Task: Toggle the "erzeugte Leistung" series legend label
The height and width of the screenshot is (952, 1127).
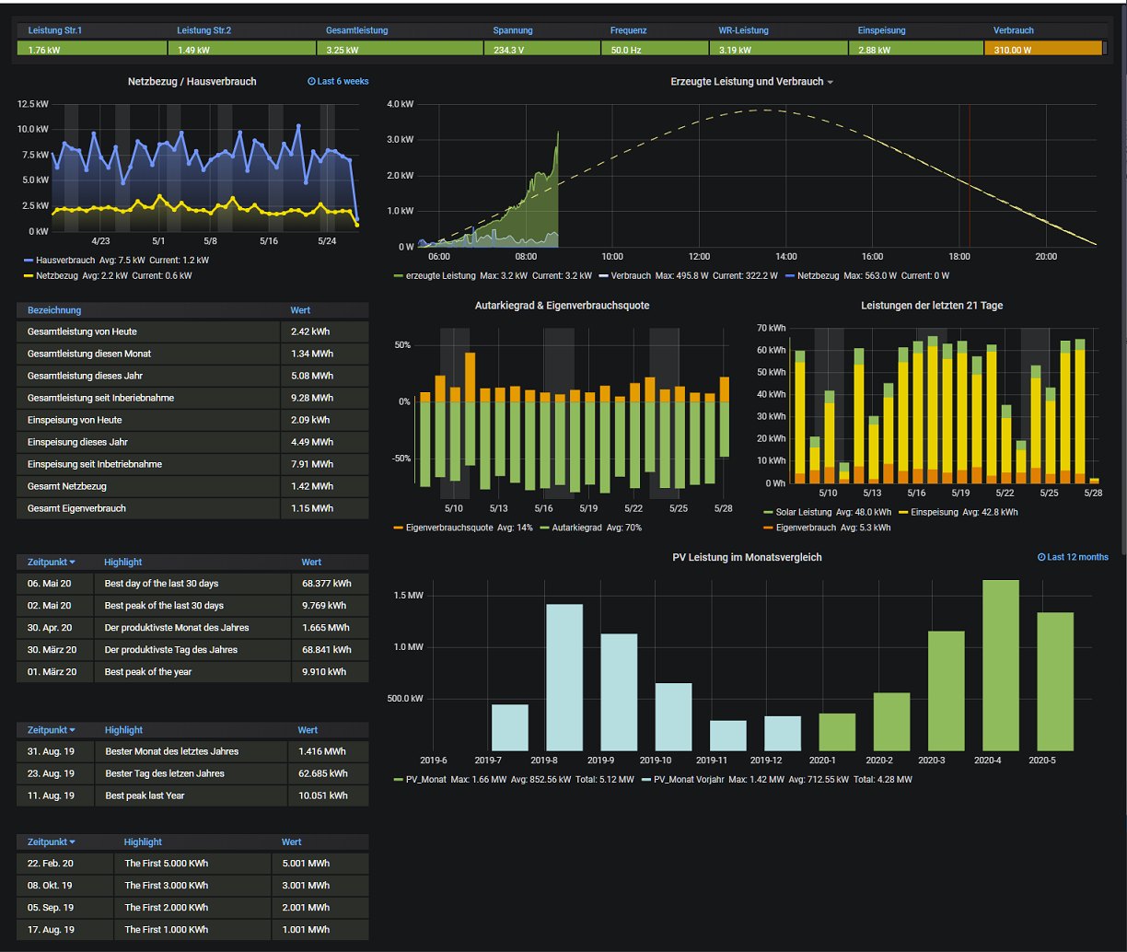Action: click(440, 275)
